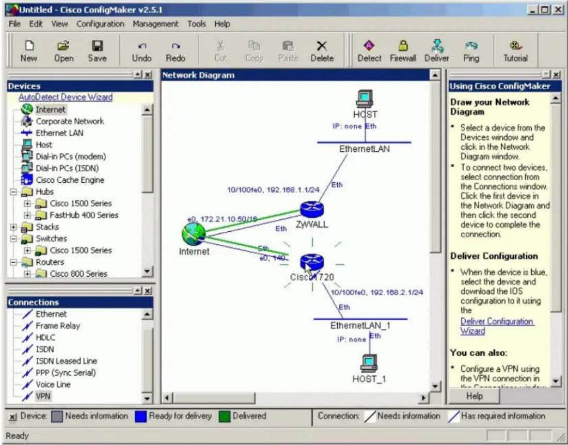Close the Devices panel
Image resolution: width=568 pixels, height=445 pixels.
click(148, 74)
